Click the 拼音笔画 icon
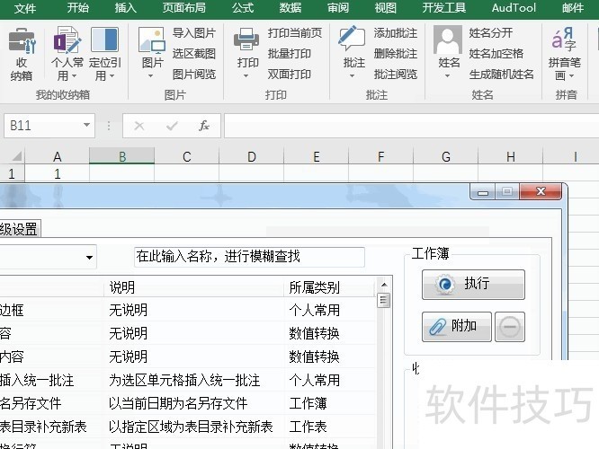Image resolution: width=599 pixels, height=449 pixels. (x=564, y=40)
